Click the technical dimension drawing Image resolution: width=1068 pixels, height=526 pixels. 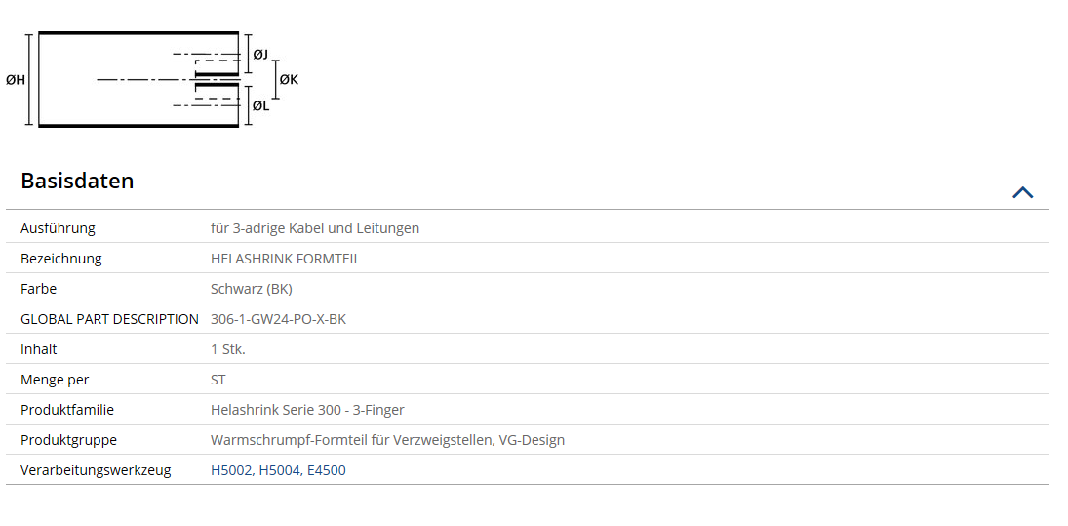click(152, 79)
